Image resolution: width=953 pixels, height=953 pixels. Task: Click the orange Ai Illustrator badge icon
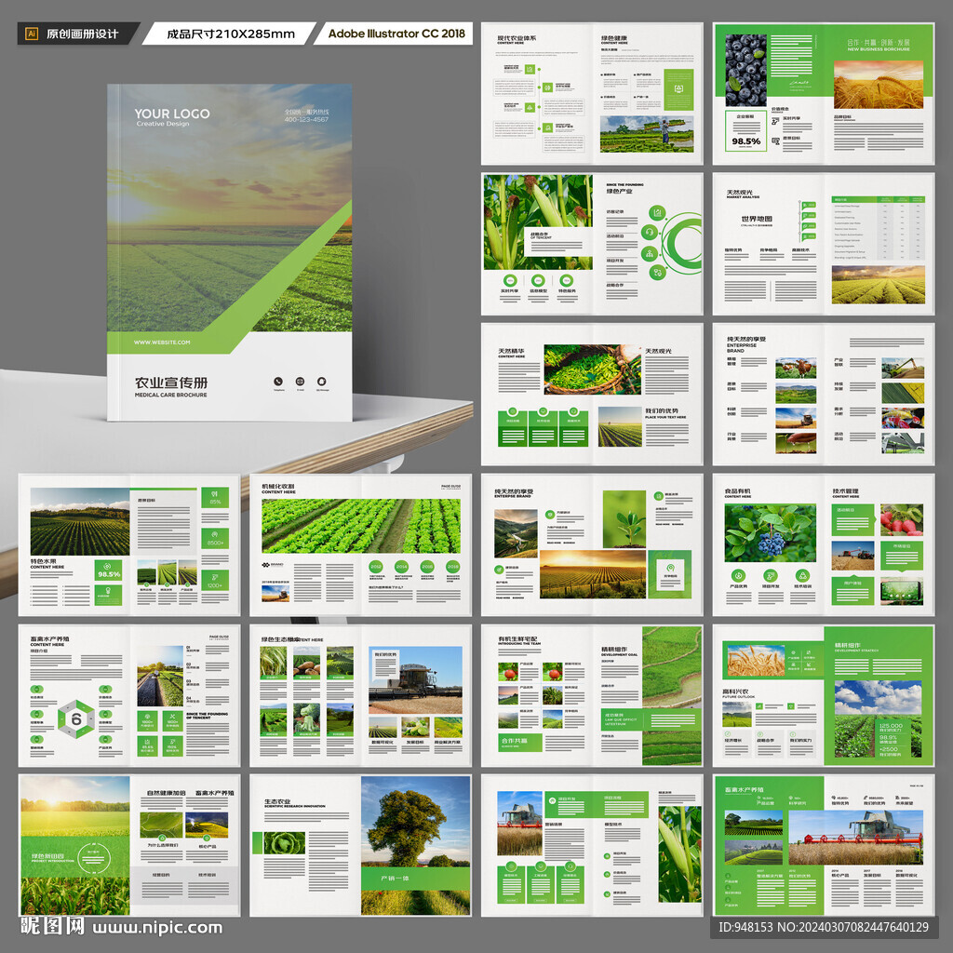click(x=32, y=34)
